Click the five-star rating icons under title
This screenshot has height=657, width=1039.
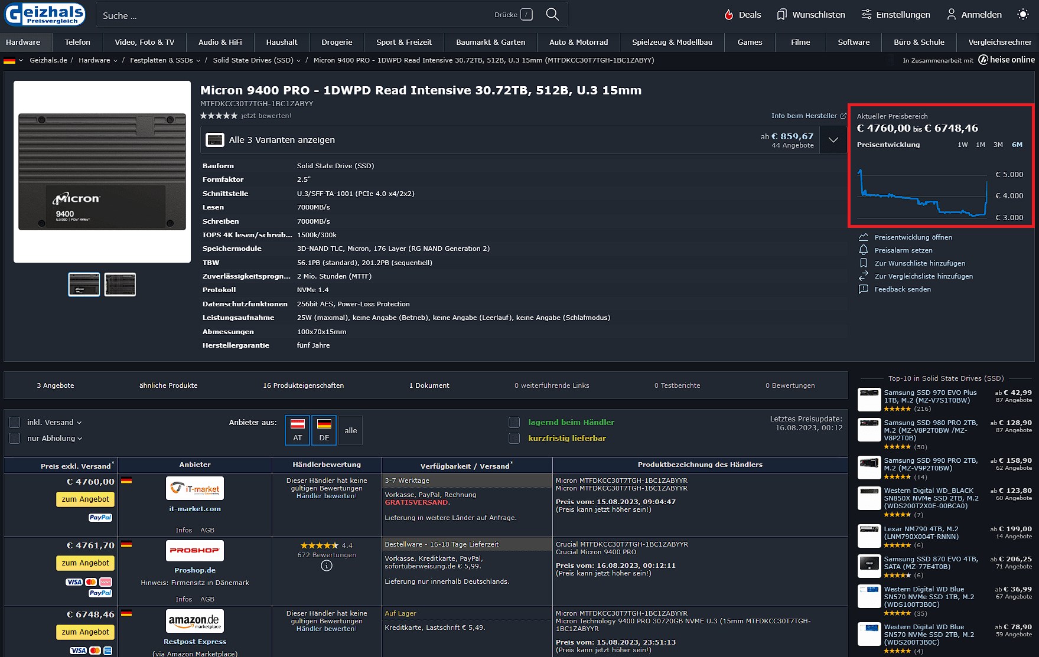(x=219, y=116)
